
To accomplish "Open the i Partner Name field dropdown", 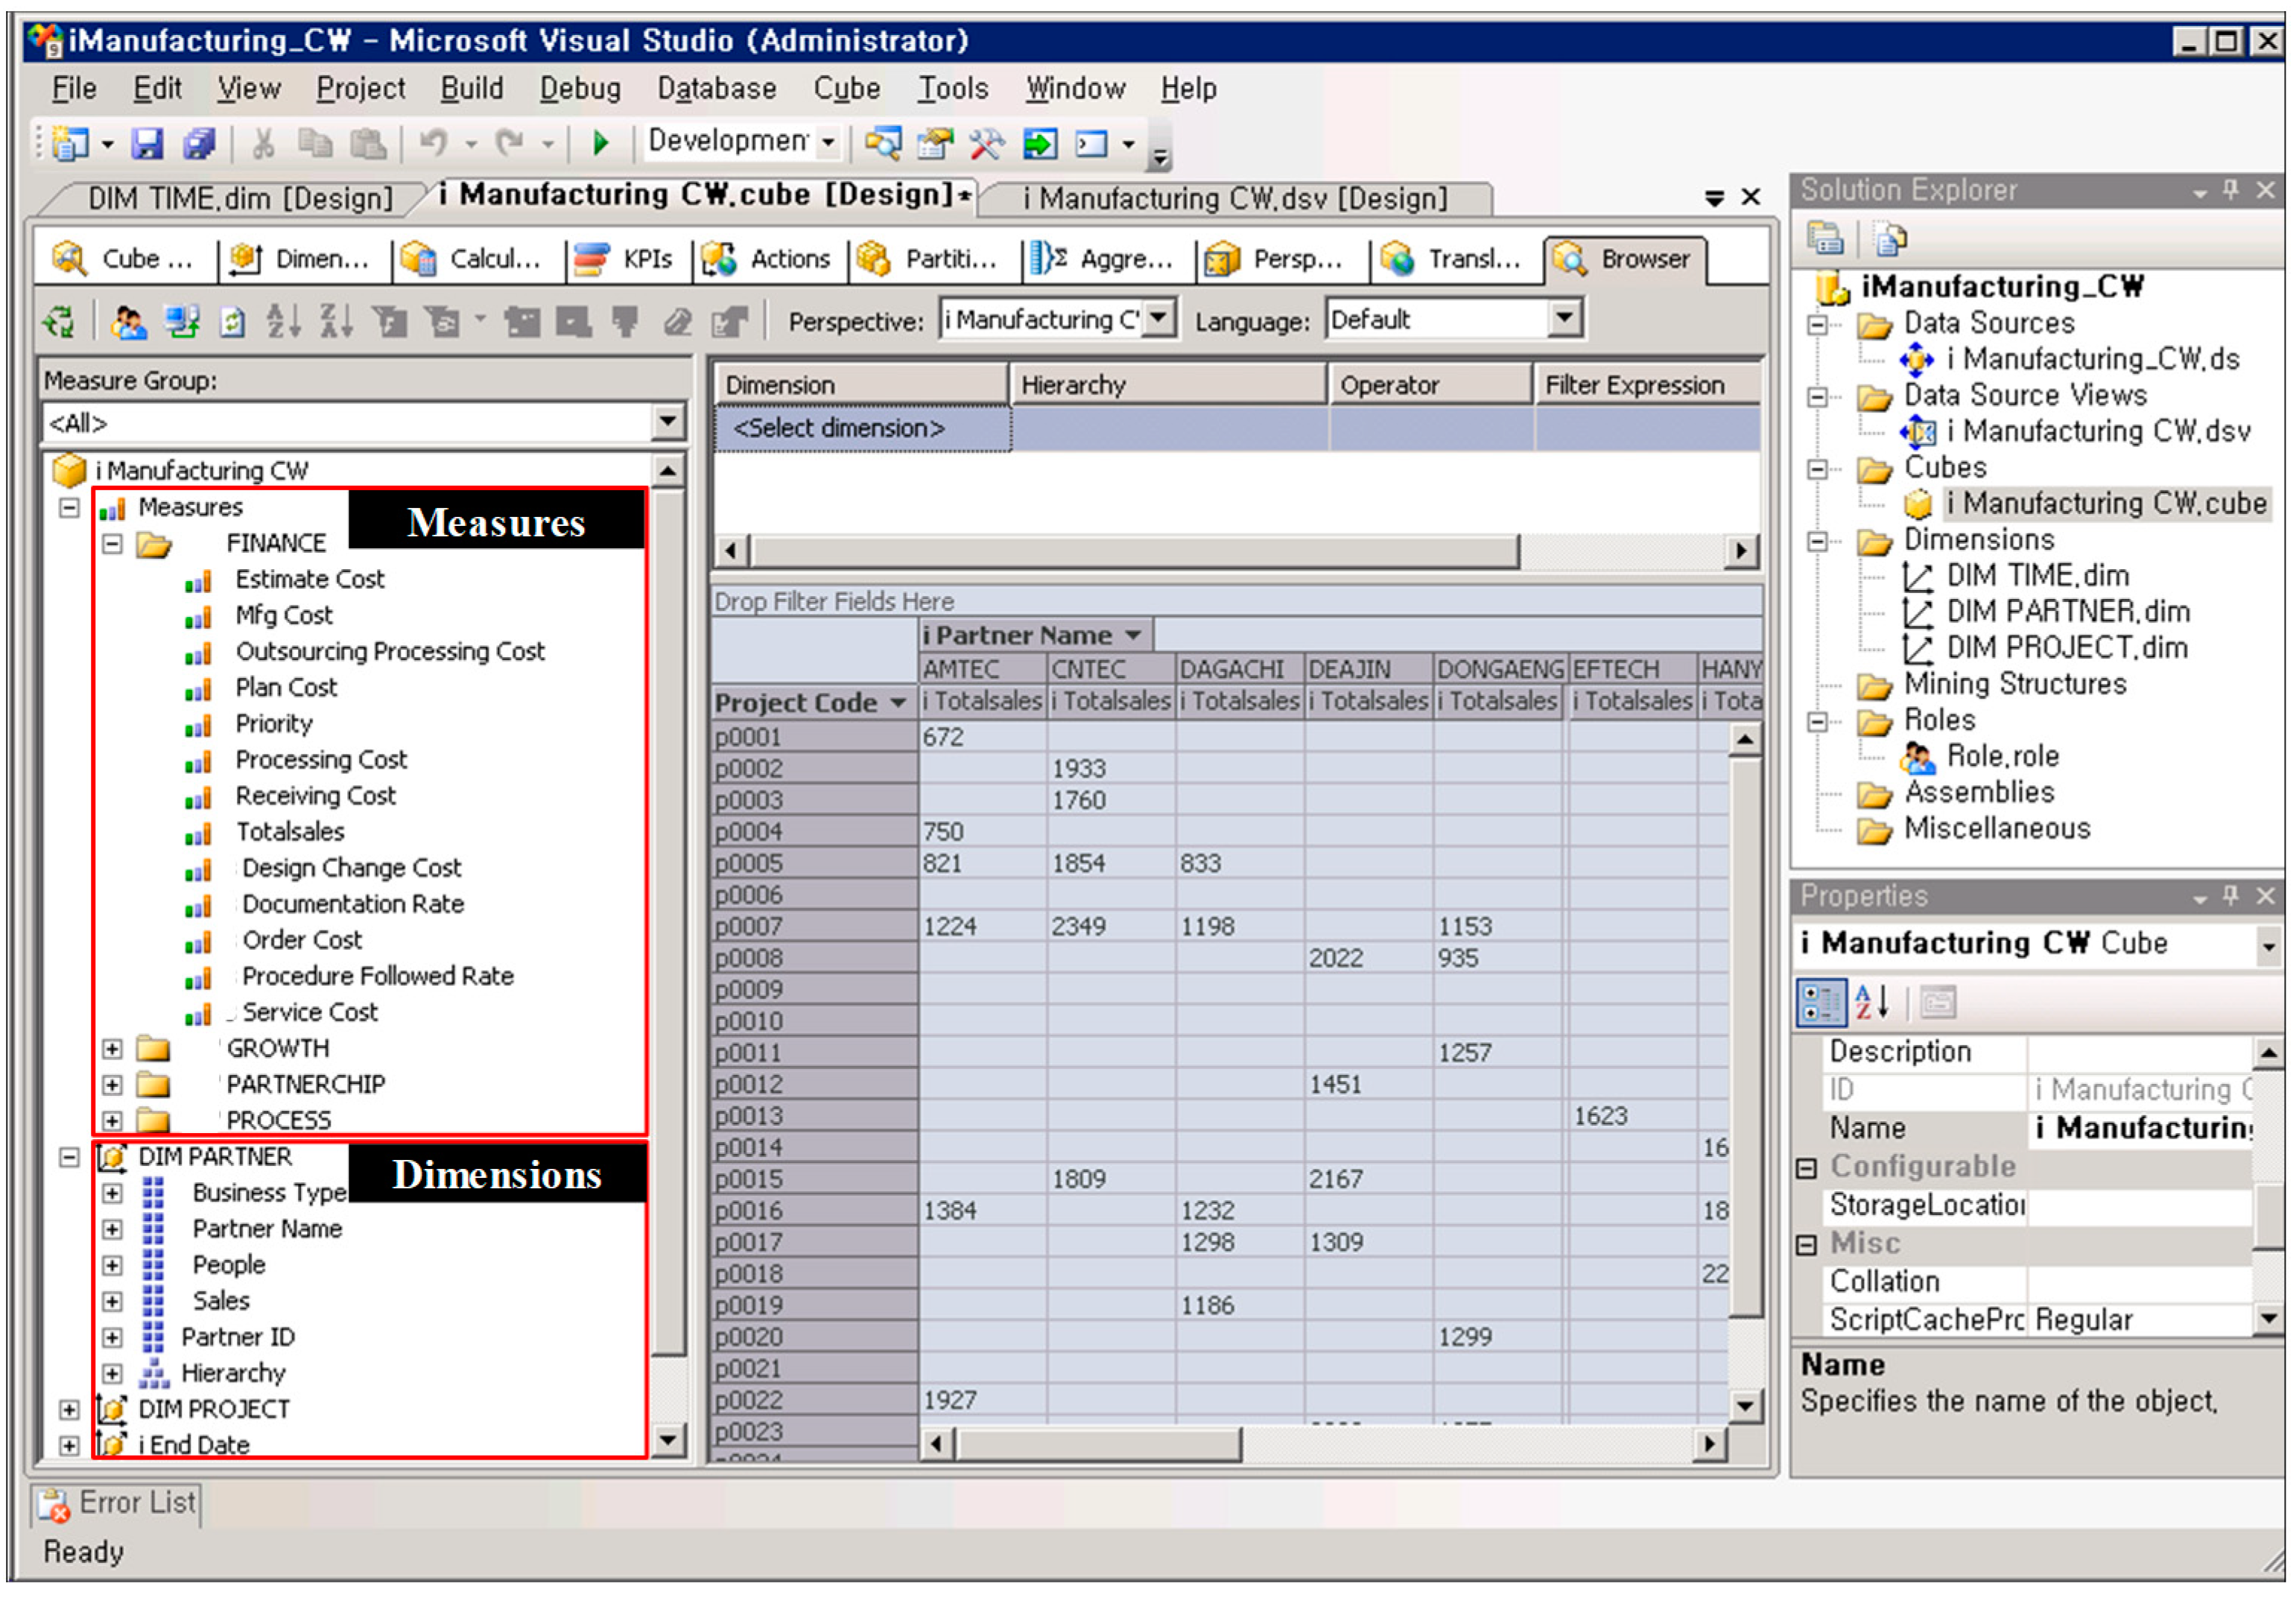I will [x=1133, y=635].
